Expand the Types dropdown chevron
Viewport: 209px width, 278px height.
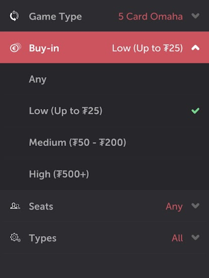point(196,237)
